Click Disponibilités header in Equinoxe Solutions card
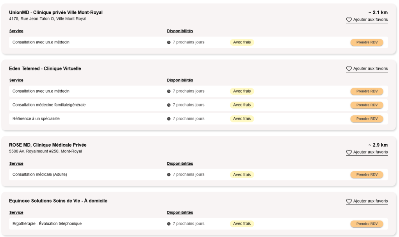Viewport: 399px width, 237px height. pyautogui.click(x=180, y=213)
